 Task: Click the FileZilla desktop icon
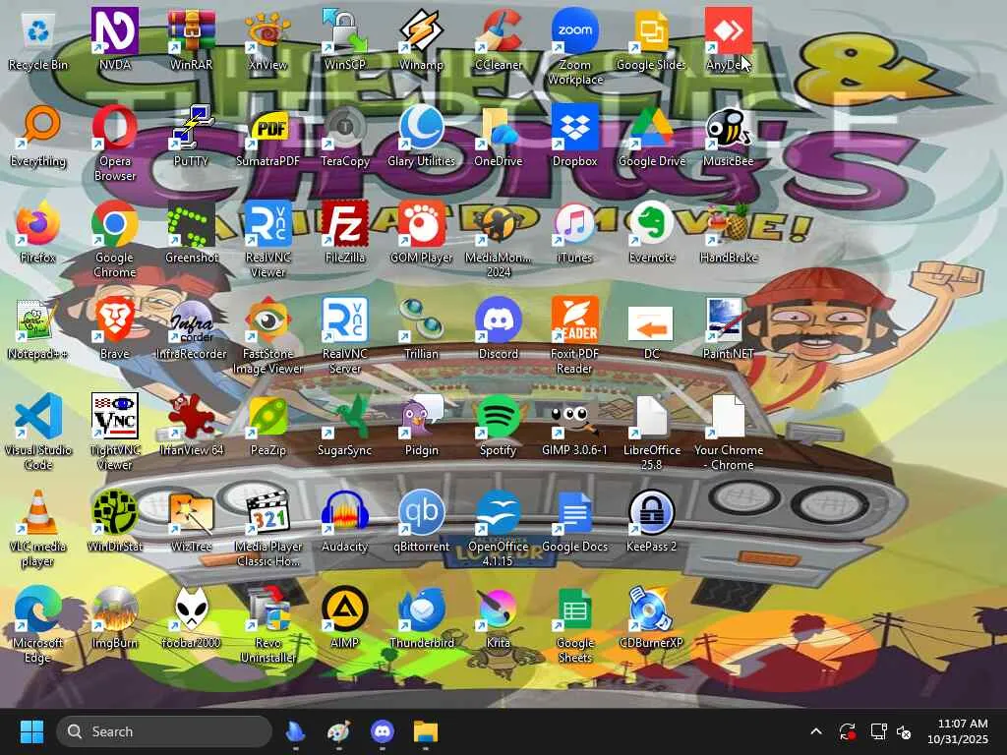[345, 223]
